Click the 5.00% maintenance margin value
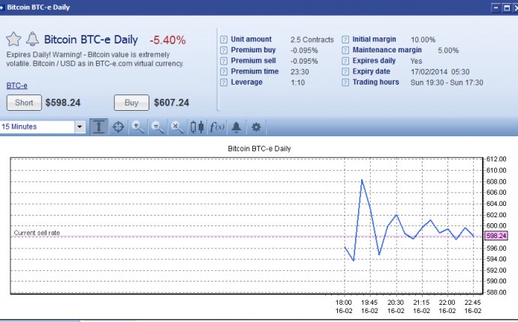518x322 pixels. [448, 50]
